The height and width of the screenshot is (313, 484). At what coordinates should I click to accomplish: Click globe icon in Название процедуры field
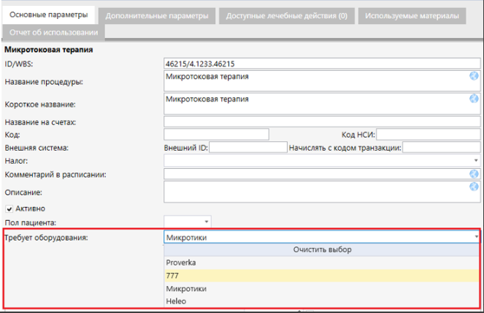tap(474, 75)
